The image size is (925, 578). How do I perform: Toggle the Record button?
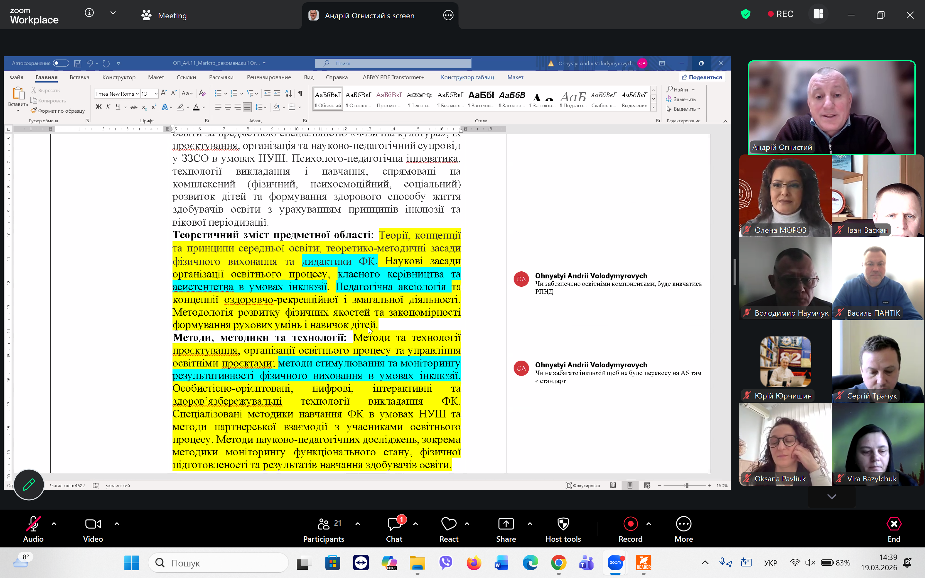pos(631,529)
